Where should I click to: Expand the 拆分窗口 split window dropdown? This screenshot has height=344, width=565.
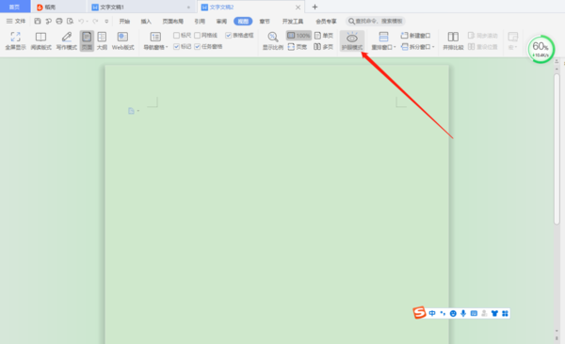[418, 47]
